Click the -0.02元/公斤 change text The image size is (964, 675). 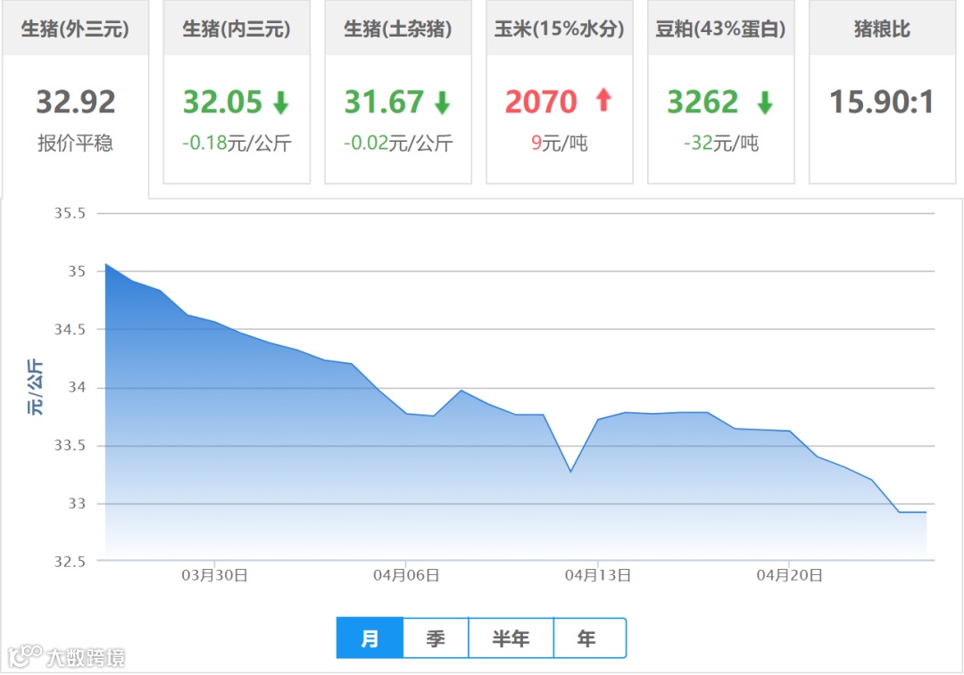398,143
